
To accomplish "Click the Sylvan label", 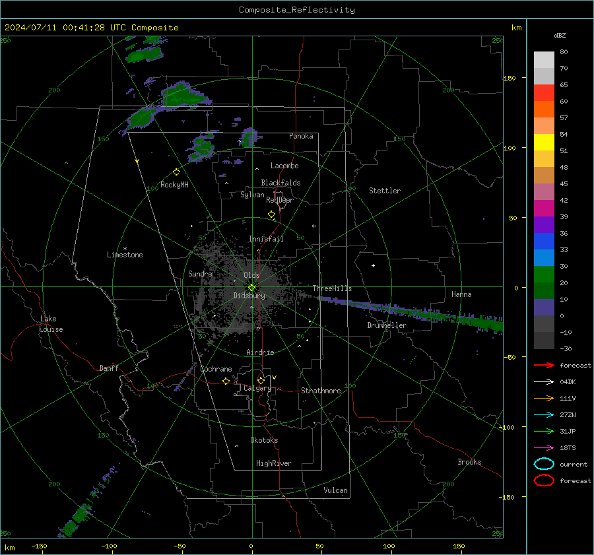I will (x=252, y=195).
